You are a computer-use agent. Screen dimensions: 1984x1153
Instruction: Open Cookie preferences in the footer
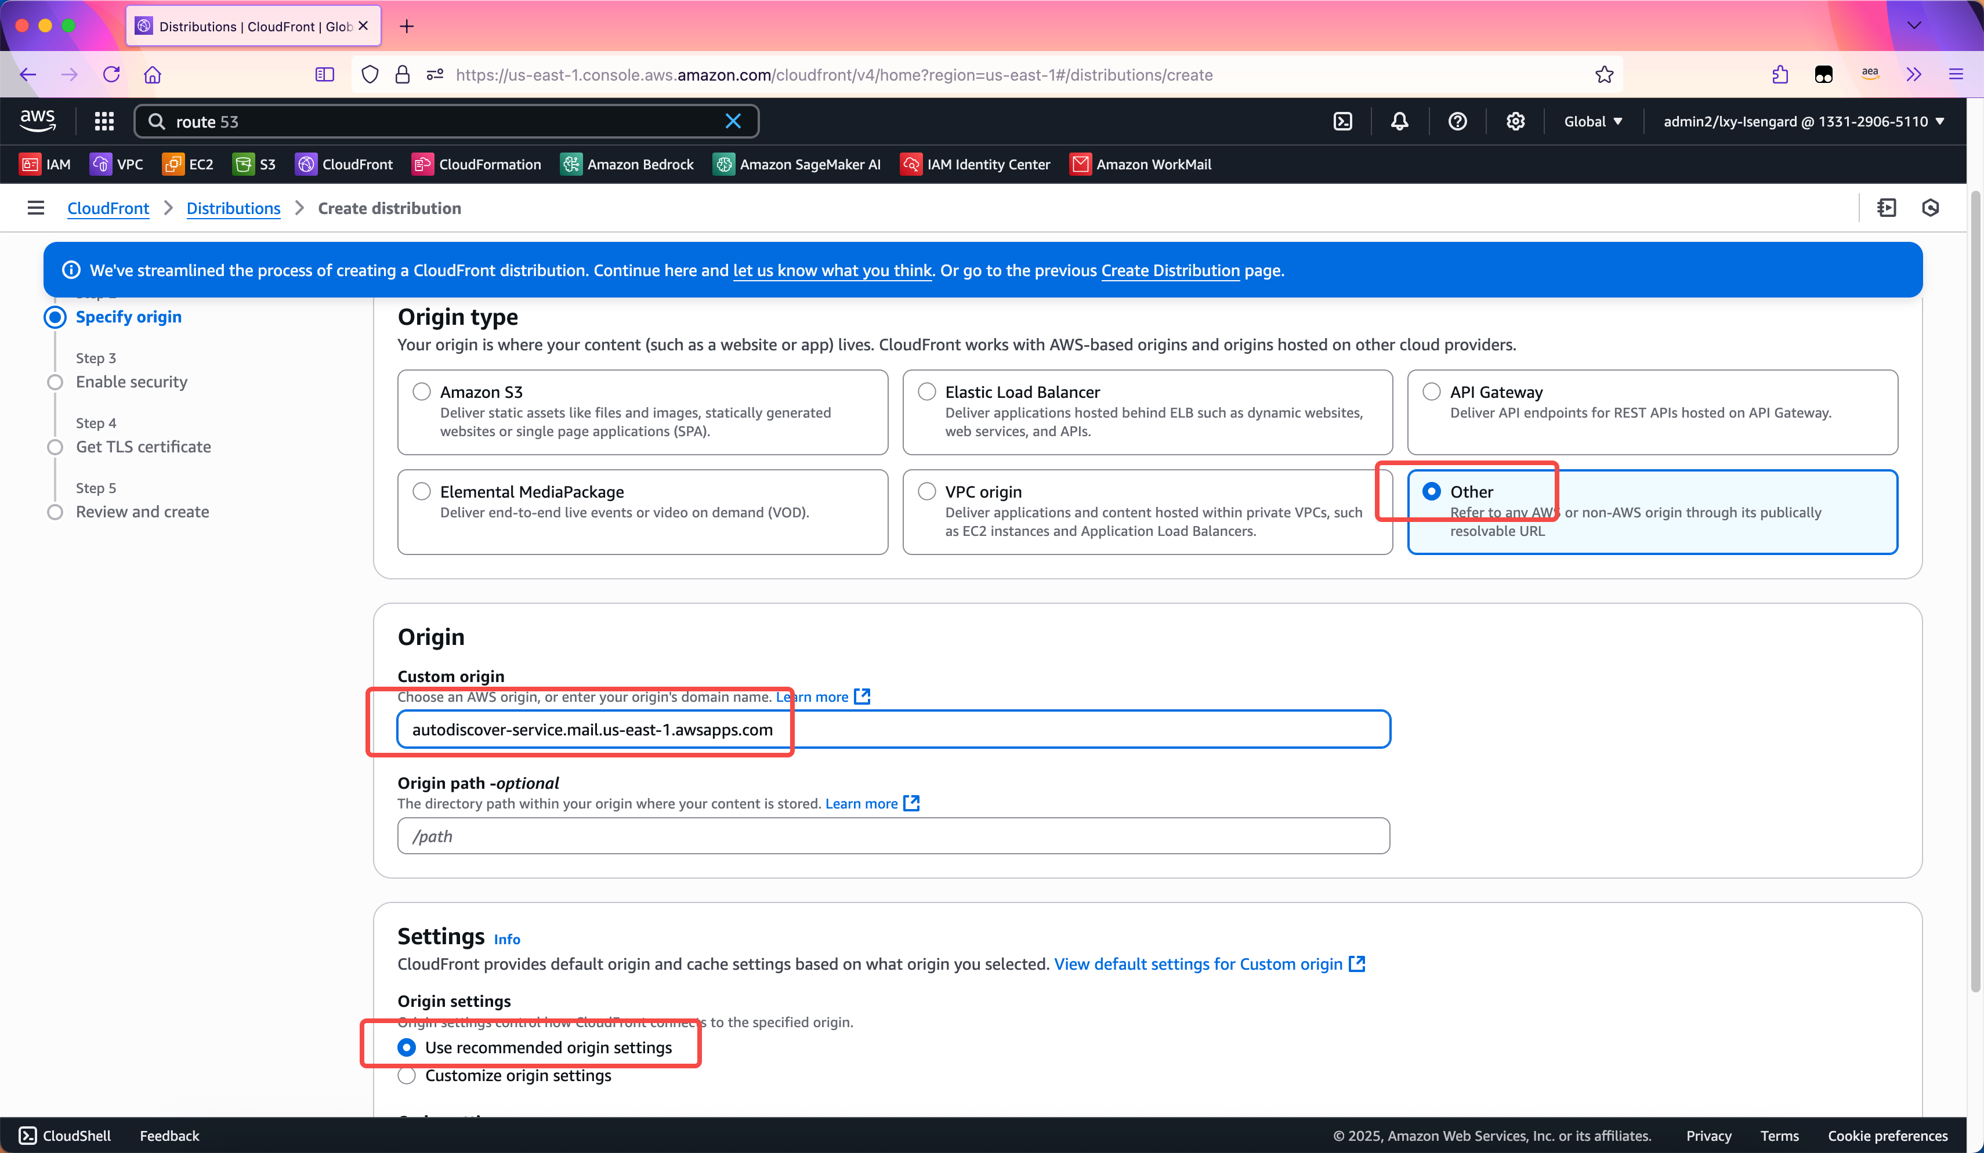[1887, 1136]
